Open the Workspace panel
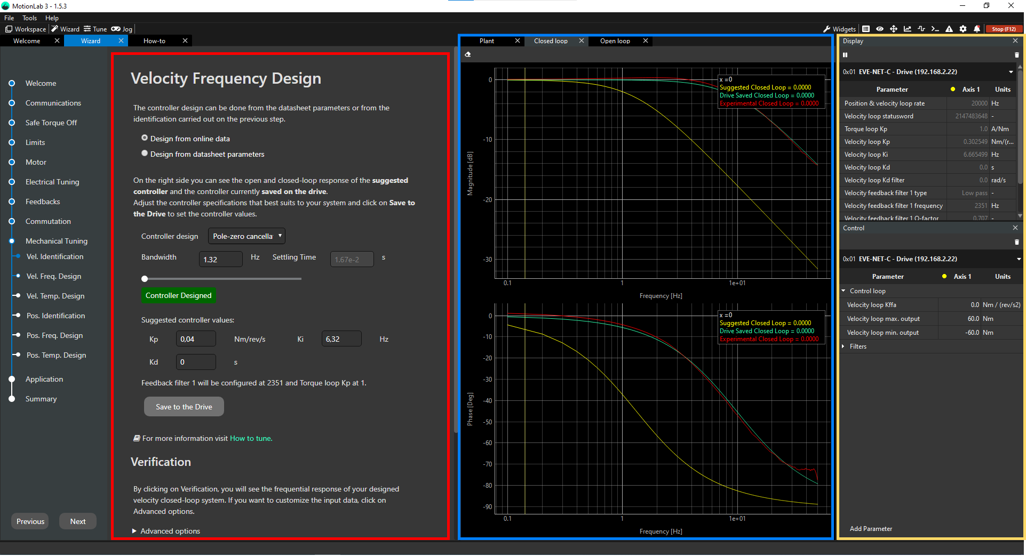This screenshot has height=556, width=1026. [x=25, y=29]
